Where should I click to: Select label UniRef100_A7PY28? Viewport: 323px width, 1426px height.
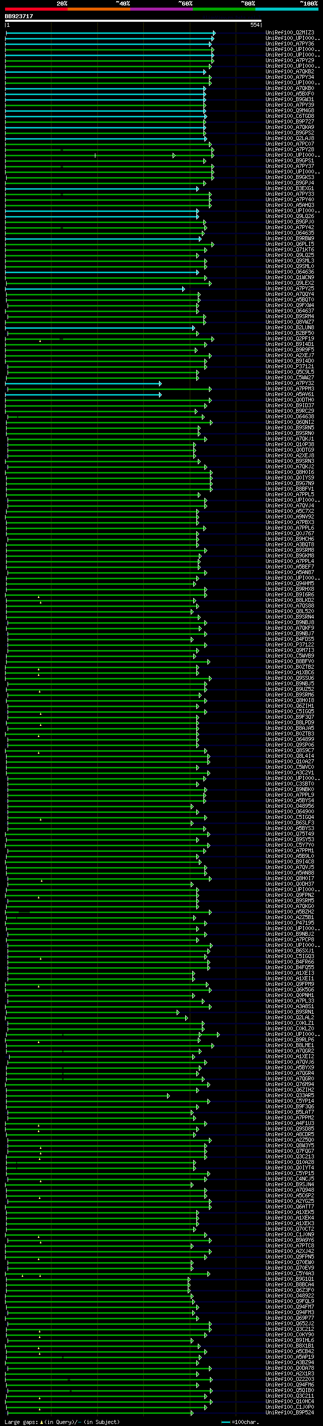coord(290,149)
